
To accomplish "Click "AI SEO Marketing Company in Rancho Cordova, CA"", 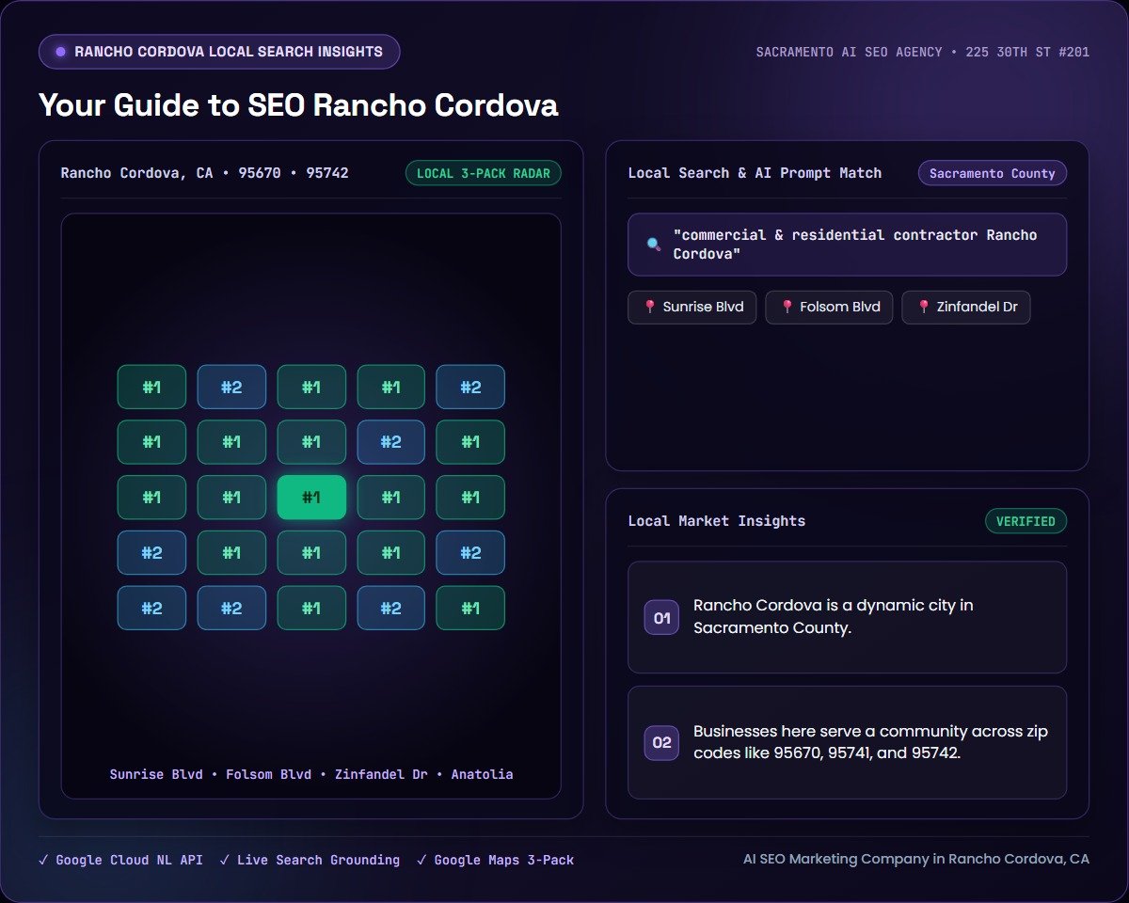I will [x=916, y=859].
